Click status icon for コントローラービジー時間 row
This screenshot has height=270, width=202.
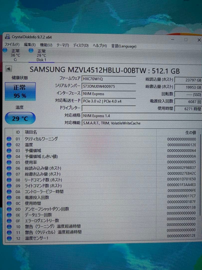(x=9, y=191)
